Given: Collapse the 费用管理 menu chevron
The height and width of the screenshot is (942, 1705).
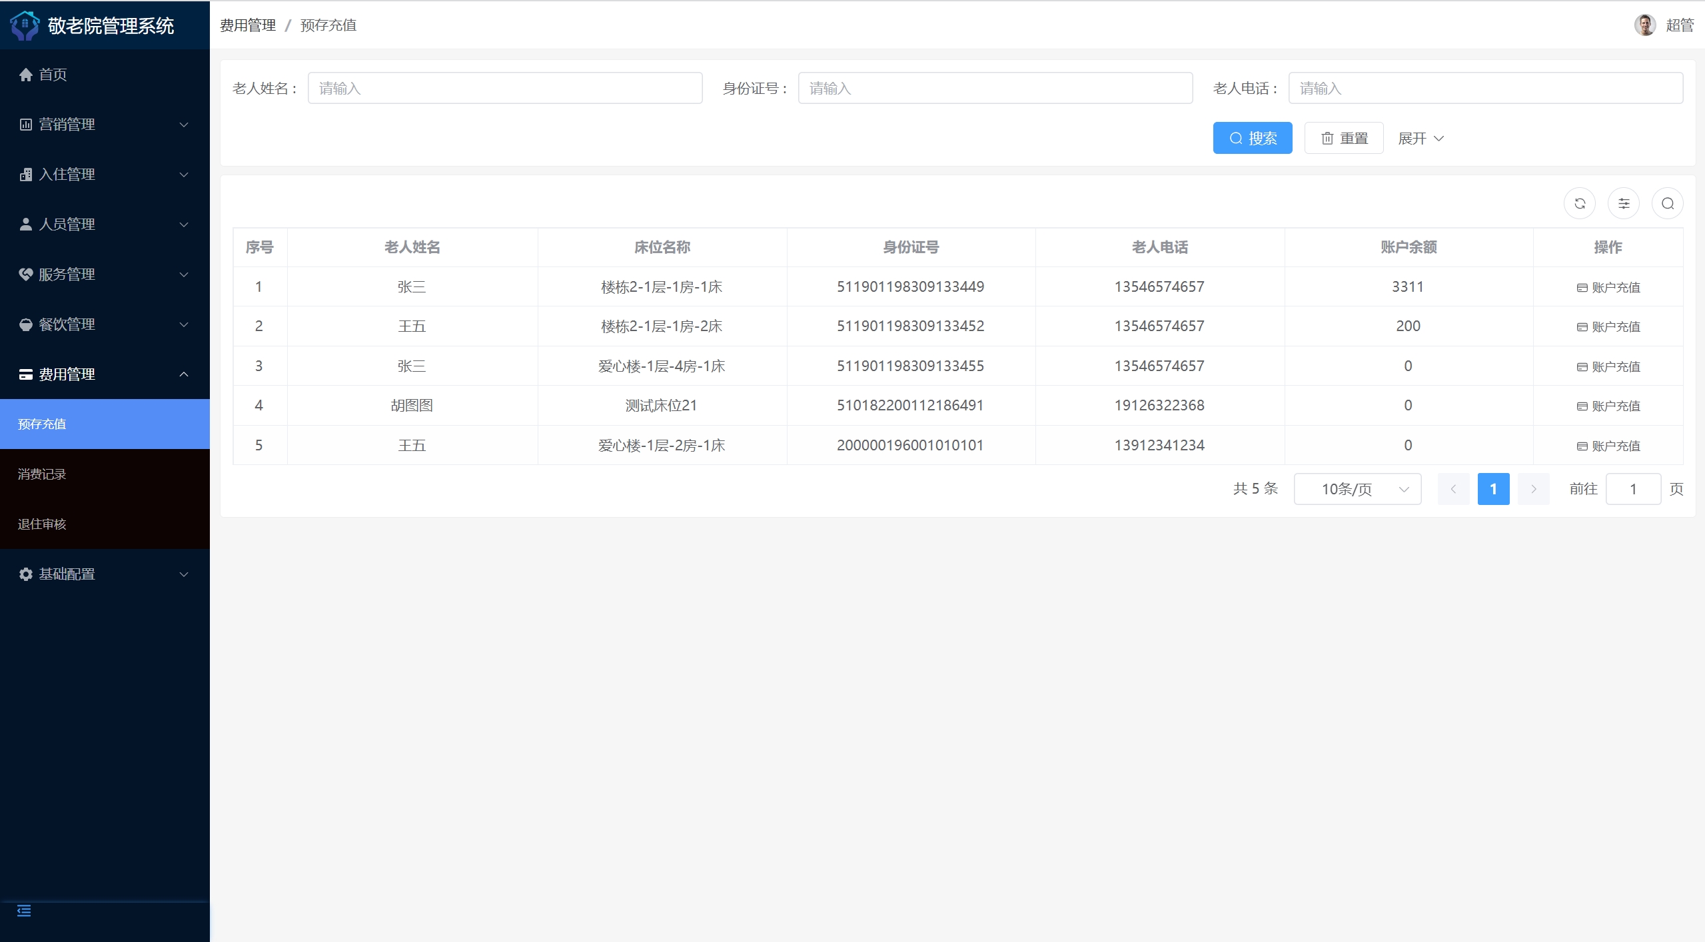Looking at the screenshot, I should tap(184, 374).
